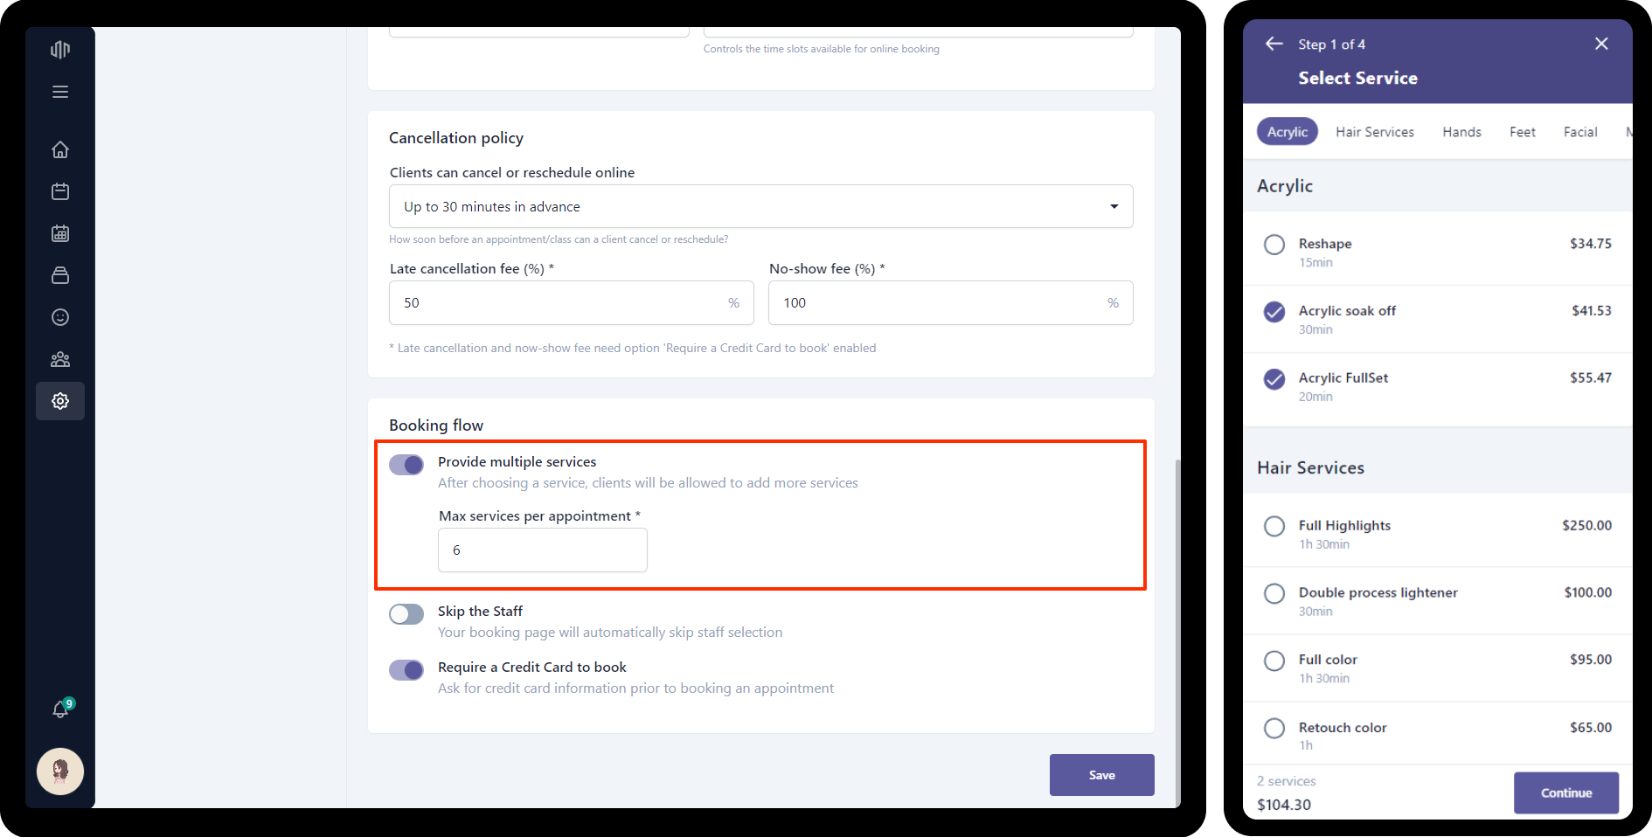1652x837 pixels.
Task: Open the hamburger menu in sidebar
Action: [60, 92]
